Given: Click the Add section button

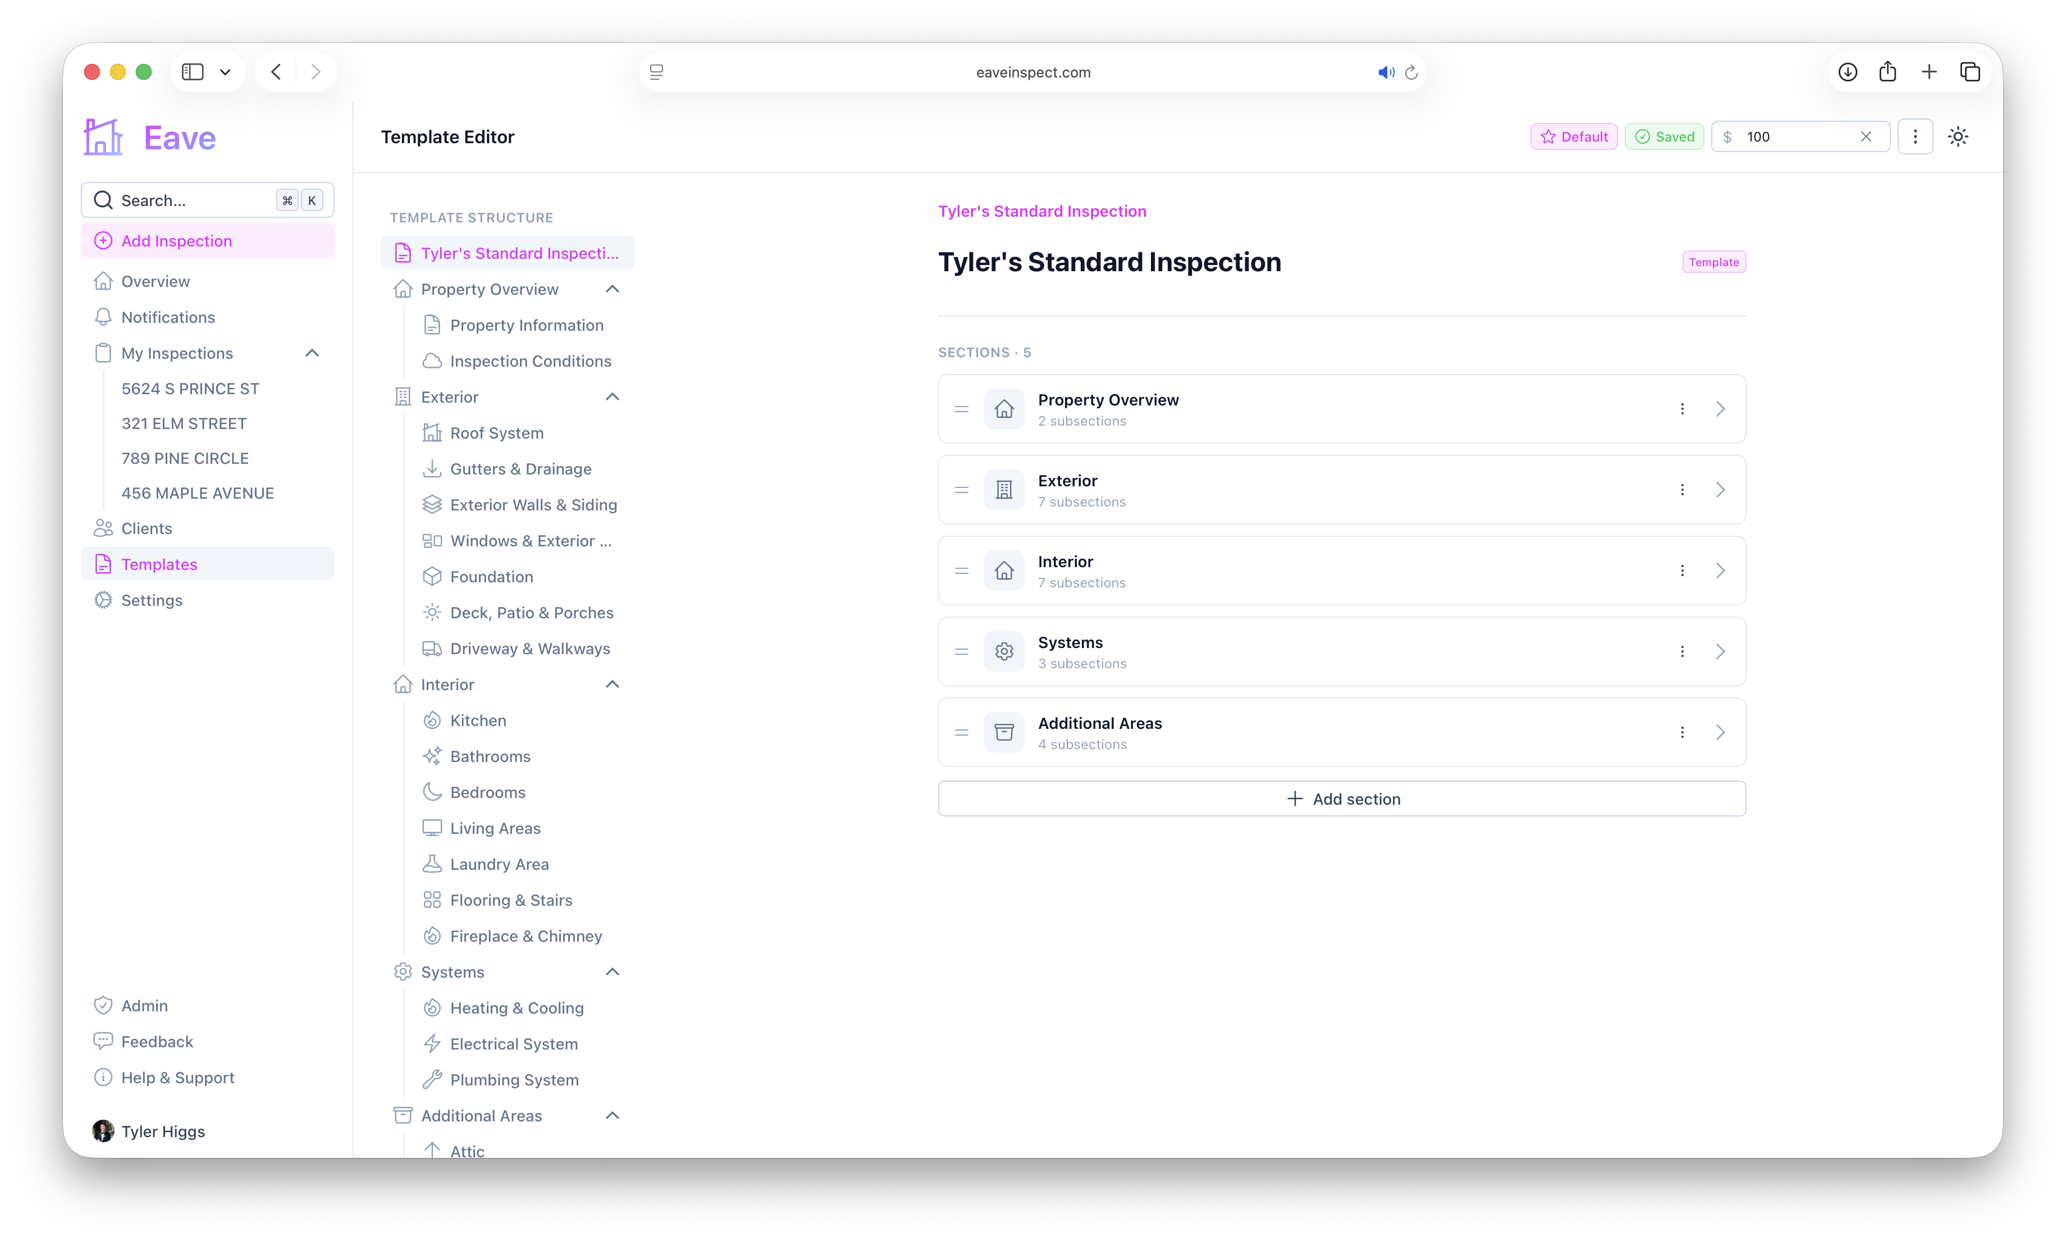Looking at the screenshot, I should coord(1341,799).
